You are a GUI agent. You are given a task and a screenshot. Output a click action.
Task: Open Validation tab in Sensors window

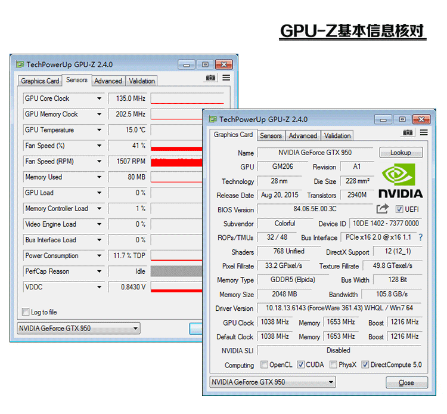coord(142,81)
